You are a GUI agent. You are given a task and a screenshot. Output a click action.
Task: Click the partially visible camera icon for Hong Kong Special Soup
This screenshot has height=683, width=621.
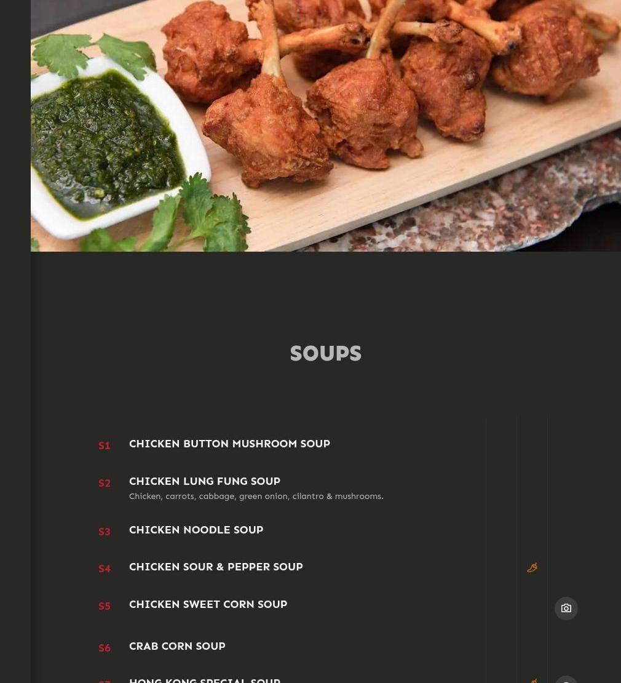pyautogui.click(x=566, y=679)
